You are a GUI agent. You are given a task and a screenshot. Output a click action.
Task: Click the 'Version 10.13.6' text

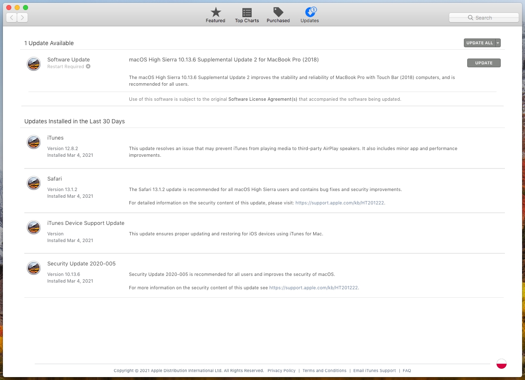(x=64, y=274)
